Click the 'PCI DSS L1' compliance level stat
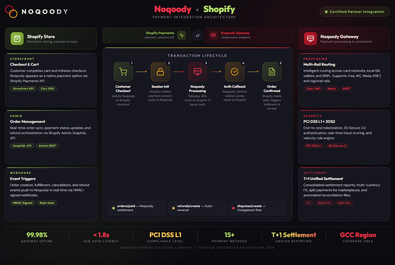 click(165, 235)
